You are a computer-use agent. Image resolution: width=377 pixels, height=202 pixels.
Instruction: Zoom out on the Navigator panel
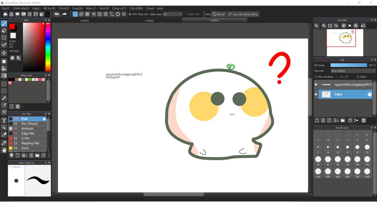[x=336, y=26]
